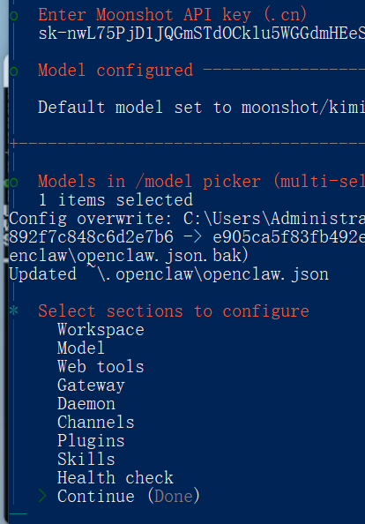The width and height of the screenshot is (365, 524).
Task: Click the circle marker beside Model configured
Action: [14, 71]
